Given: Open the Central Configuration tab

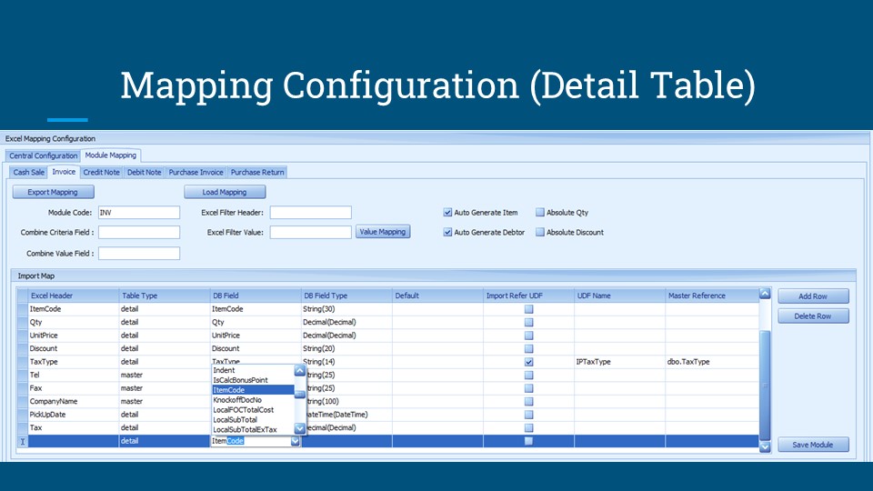Looking at the screenshot, I should (x=43, y=155).
